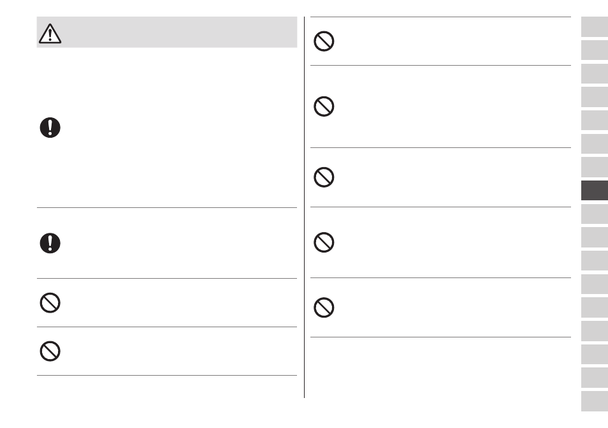
Task: Click the vertical divider between the columns
Action: pos(305,207)
